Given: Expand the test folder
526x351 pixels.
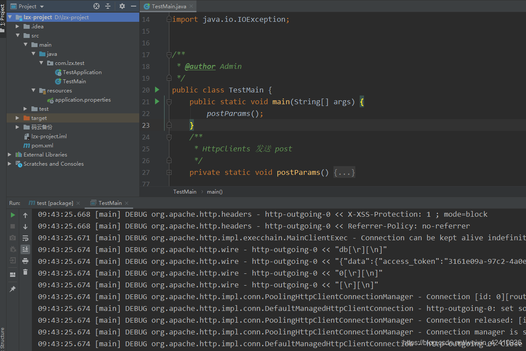Looking at the screenshot, I should [25, 109].
